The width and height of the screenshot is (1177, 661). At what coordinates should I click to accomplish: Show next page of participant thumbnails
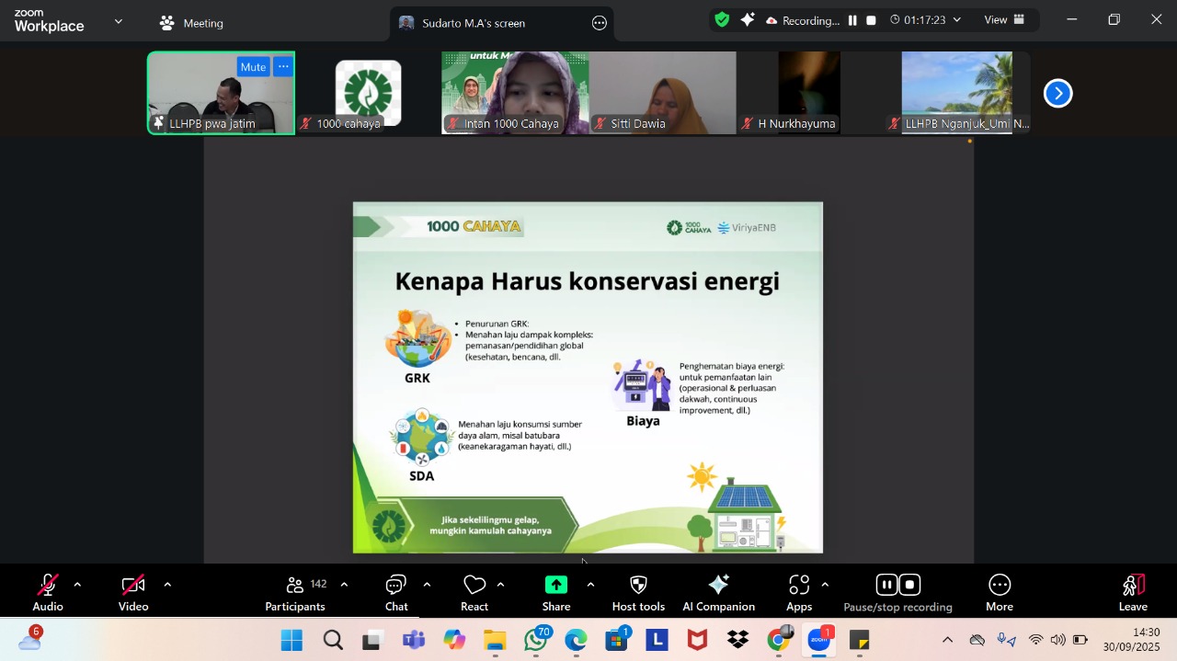1057,93
